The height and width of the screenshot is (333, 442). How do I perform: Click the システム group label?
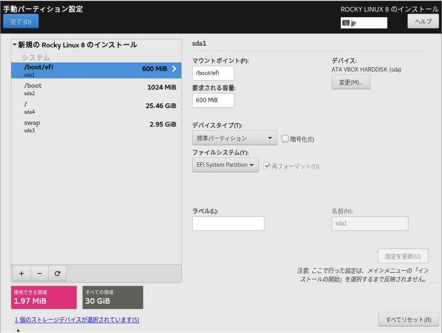tap(36, 58)
